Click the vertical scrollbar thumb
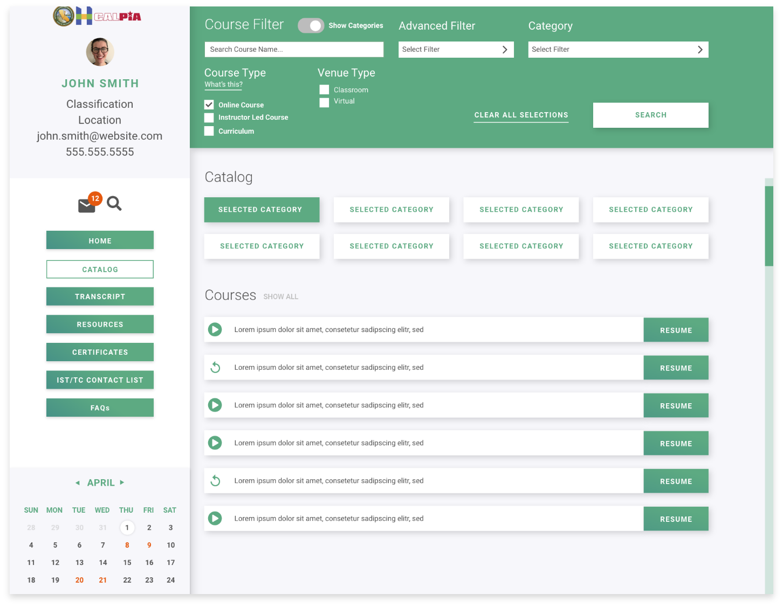This screenshot has width=783, height=607. pos(769,226)
